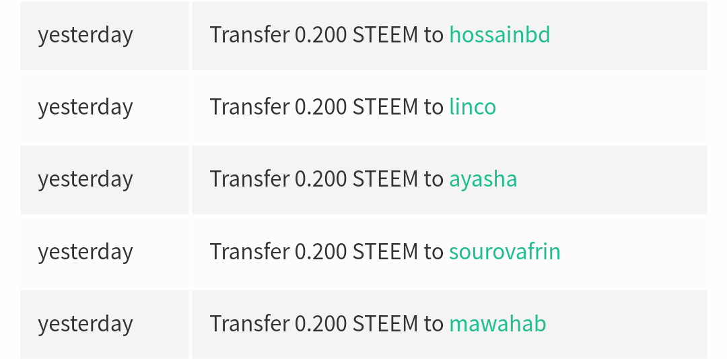Click 0.200 STEEM amount for ayasha

click(x=356, y=179)
